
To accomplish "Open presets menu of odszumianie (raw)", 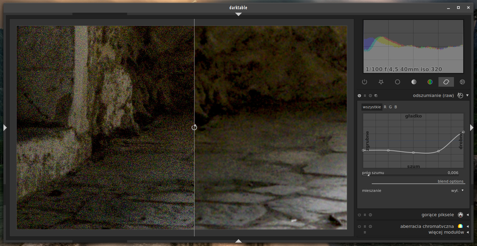I will 365,96.
